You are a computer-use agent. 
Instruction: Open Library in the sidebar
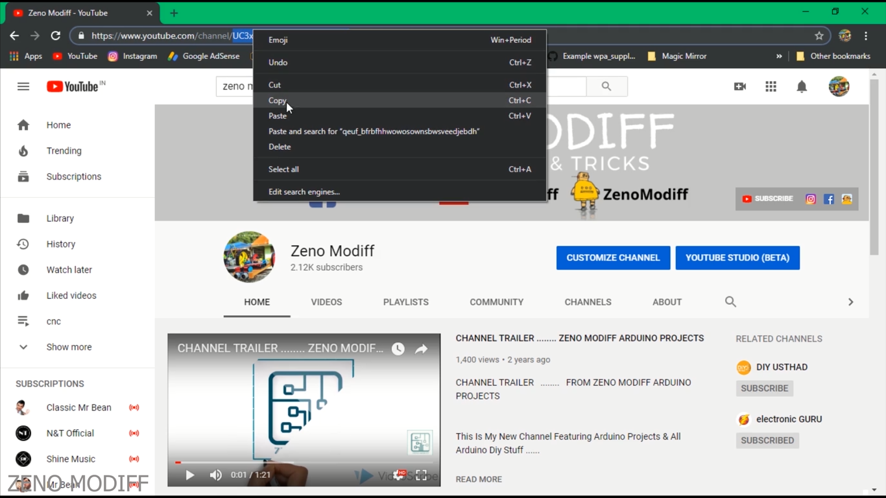pos(77,219)
